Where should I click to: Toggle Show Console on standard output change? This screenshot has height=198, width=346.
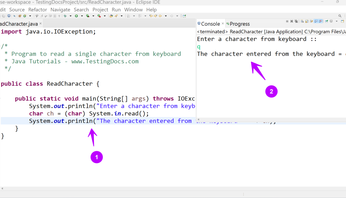pos(316,21)
